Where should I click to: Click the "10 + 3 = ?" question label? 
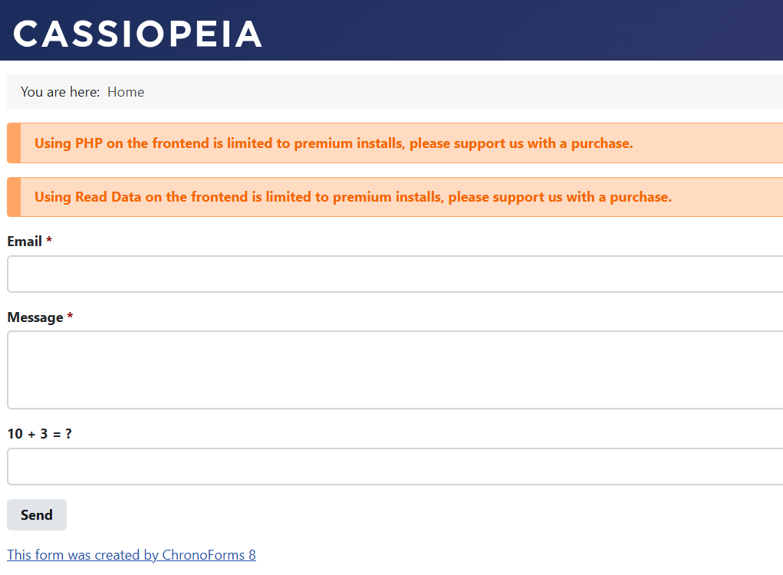tap(40, 434)
